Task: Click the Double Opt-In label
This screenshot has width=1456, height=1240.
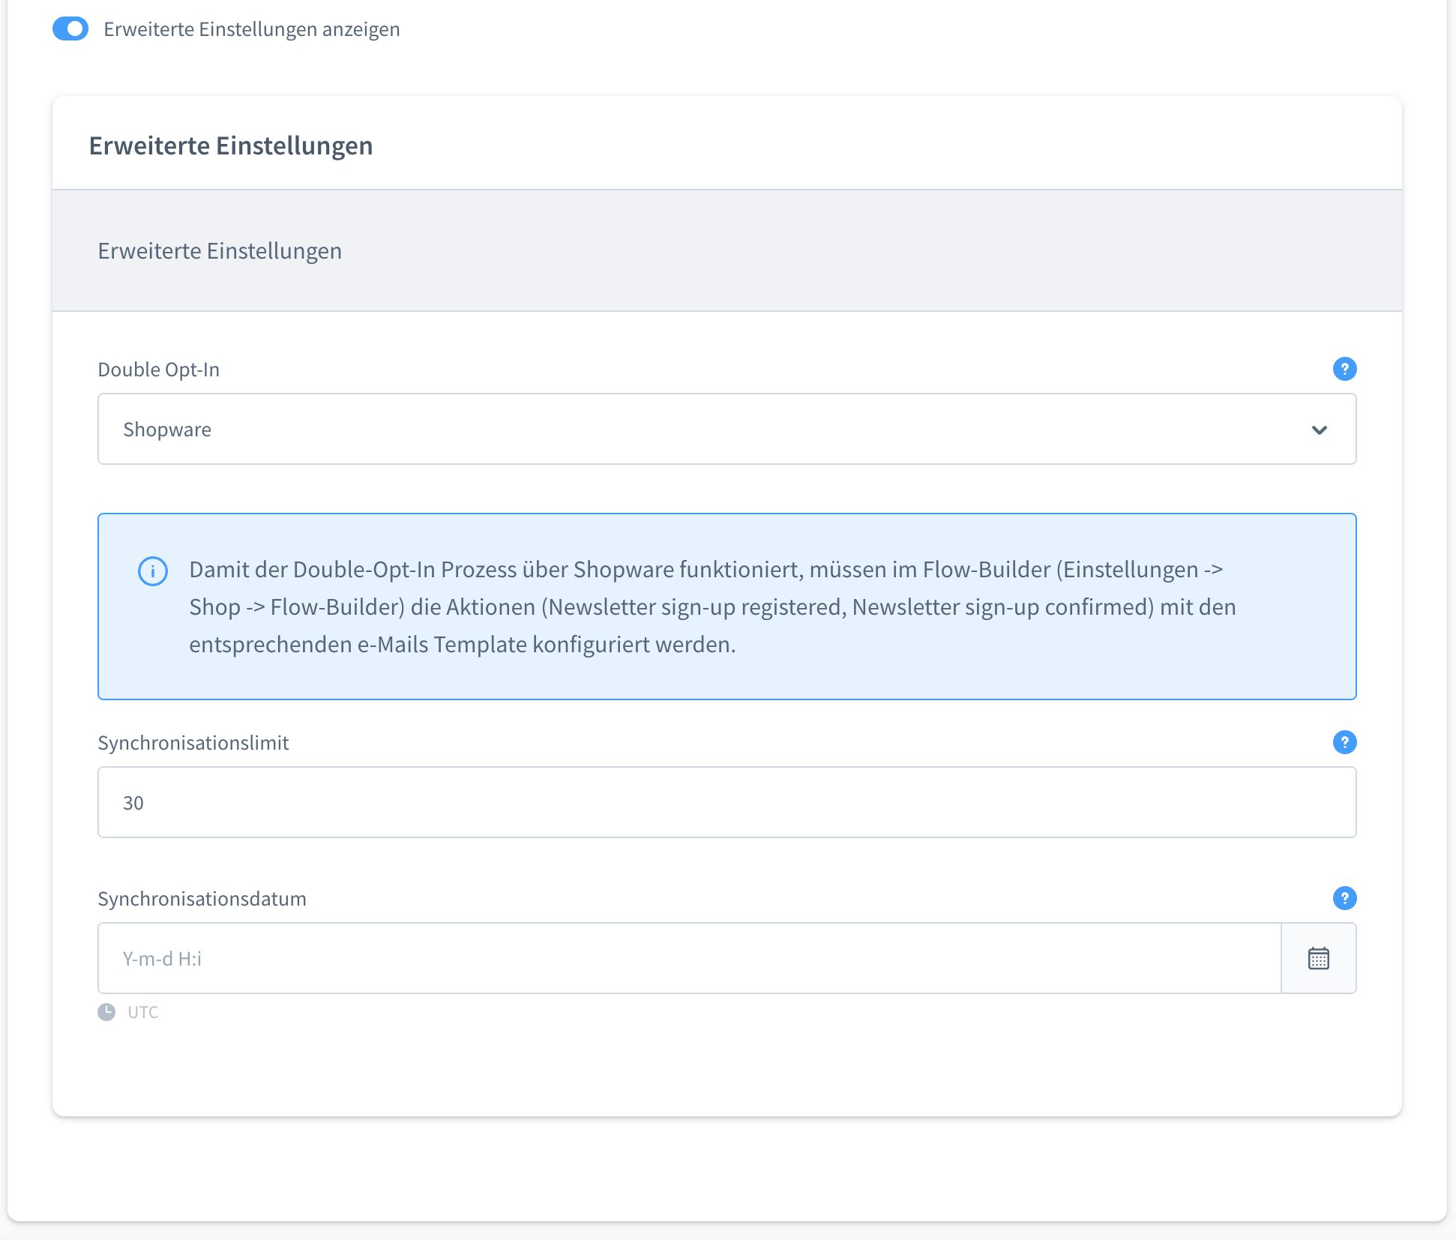Action: pos(159,370)
